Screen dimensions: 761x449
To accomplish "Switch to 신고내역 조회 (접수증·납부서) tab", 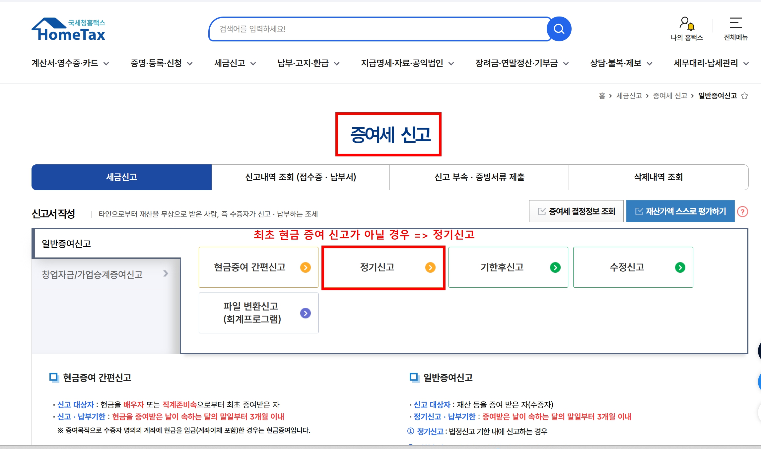I will click(300, 177).
